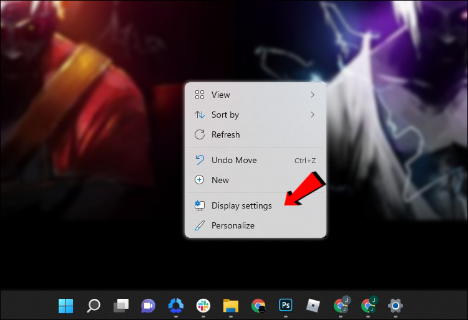Open the Windows Start menu
The width and height of the screenshot is (468, 320).
tap(66, 306)
